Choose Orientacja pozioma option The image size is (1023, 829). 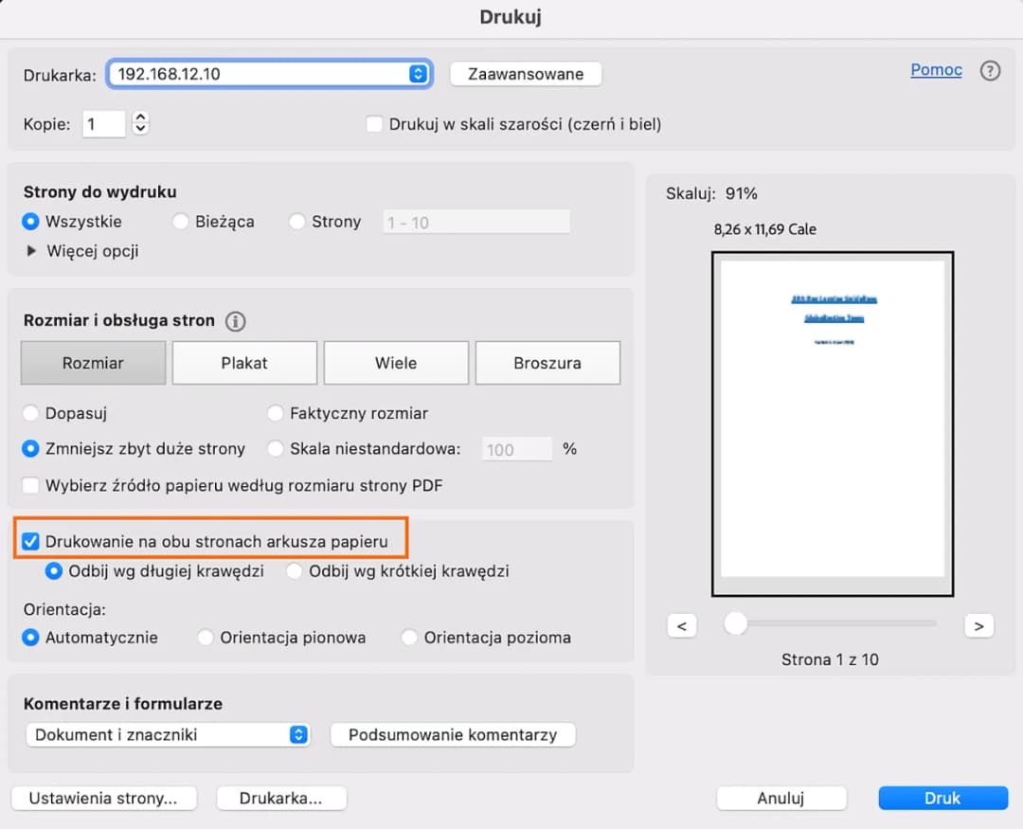[x=410, y=638]
